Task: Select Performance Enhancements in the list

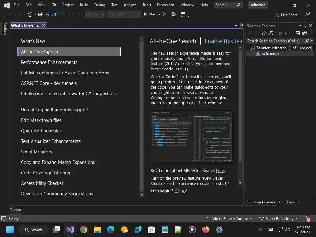Action: (49, 62)
